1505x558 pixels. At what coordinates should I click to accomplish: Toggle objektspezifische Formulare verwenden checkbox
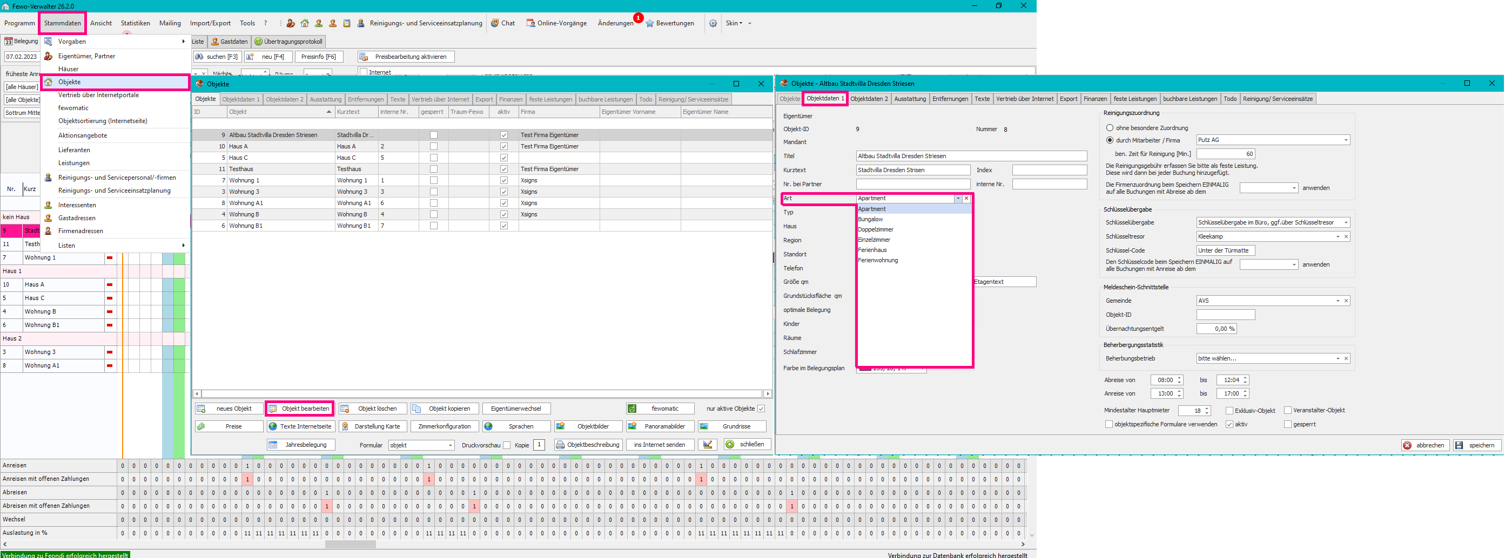pyautogui.click(x=1109, y=424)
